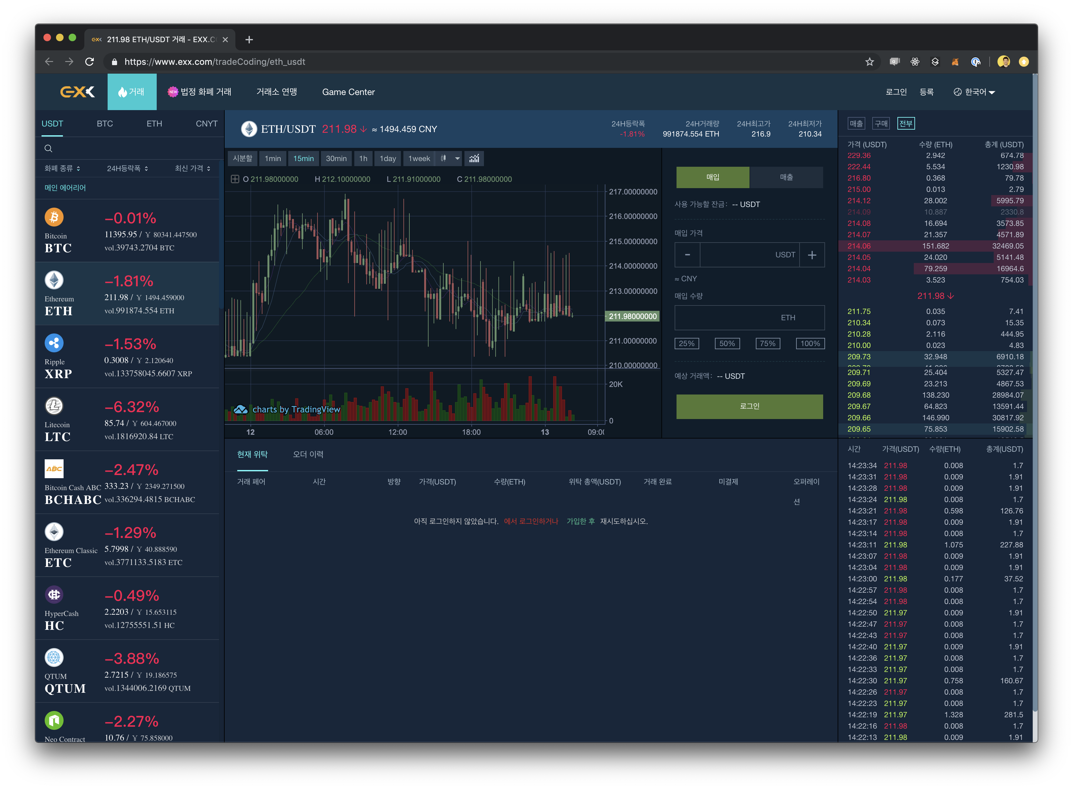This screenshot has height=789, width=1073.
Task: Open 법정 화폐 거래 fiat trade menu
Action: click(x=199, y=92)
